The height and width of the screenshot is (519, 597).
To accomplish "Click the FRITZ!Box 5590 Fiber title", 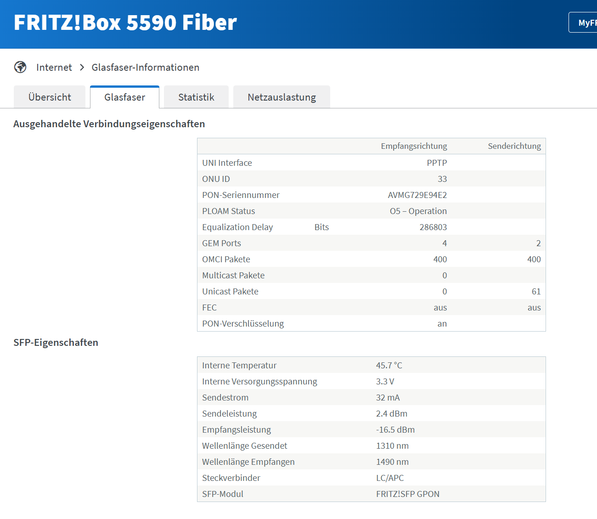I will [x=125, y=23].
